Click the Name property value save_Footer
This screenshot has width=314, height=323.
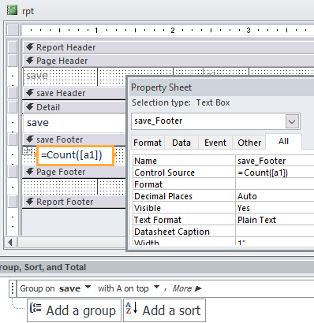(275, 161)
